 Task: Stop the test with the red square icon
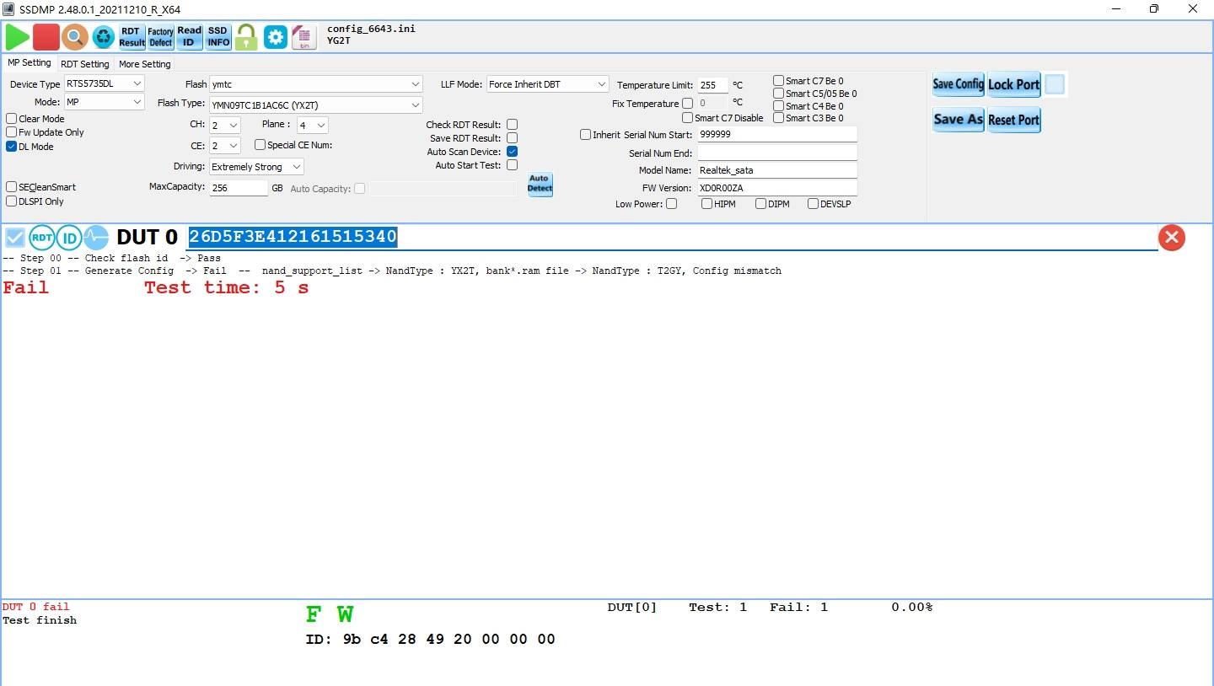[x=46, y=36]
